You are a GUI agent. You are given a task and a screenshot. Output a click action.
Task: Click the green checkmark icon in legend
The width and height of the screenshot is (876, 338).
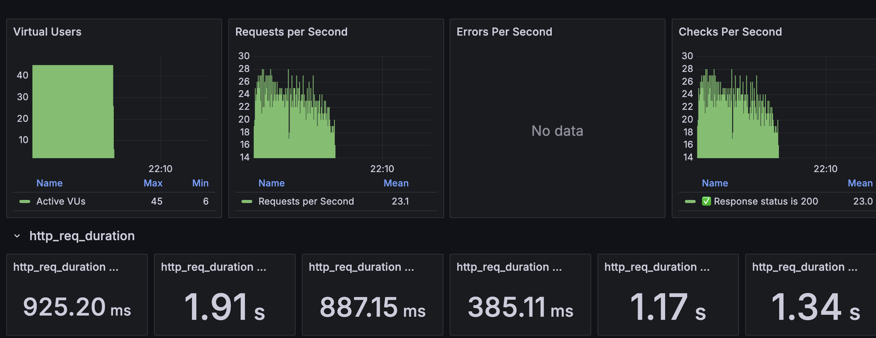click(707, 201)
